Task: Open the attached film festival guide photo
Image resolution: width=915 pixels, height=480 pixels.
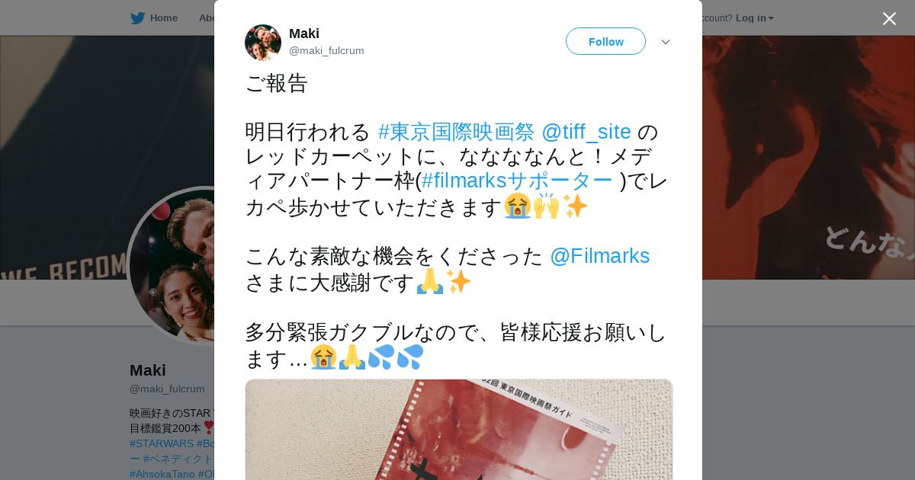Action: 459,430
